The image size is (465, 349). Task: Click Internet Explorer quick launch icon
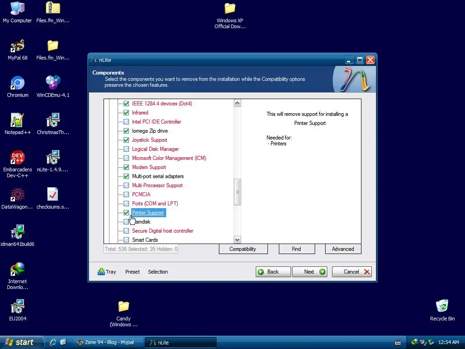tap(53, 342)
